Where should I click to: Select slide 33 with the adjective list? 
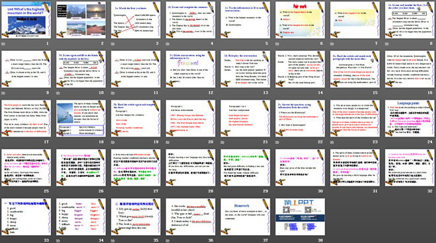[26, 217]
